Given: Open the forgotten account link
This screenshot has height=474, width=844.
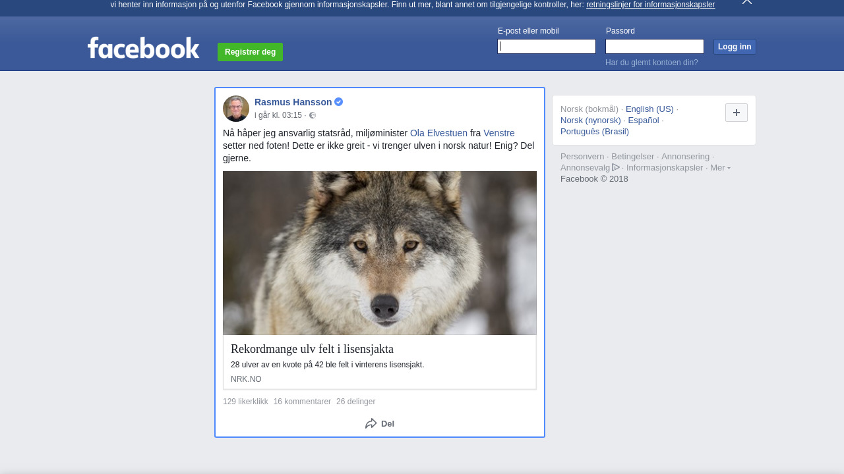Looking at the screenshot, I should point(651,63).
